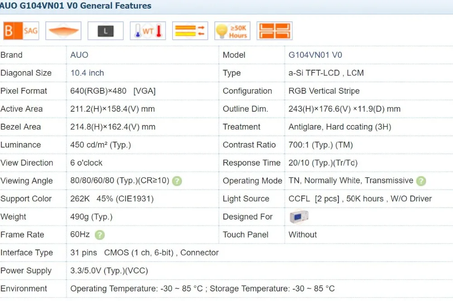Click the 'Viewing Angle' row label
453x301 pixels.
(x=27, y=181)
